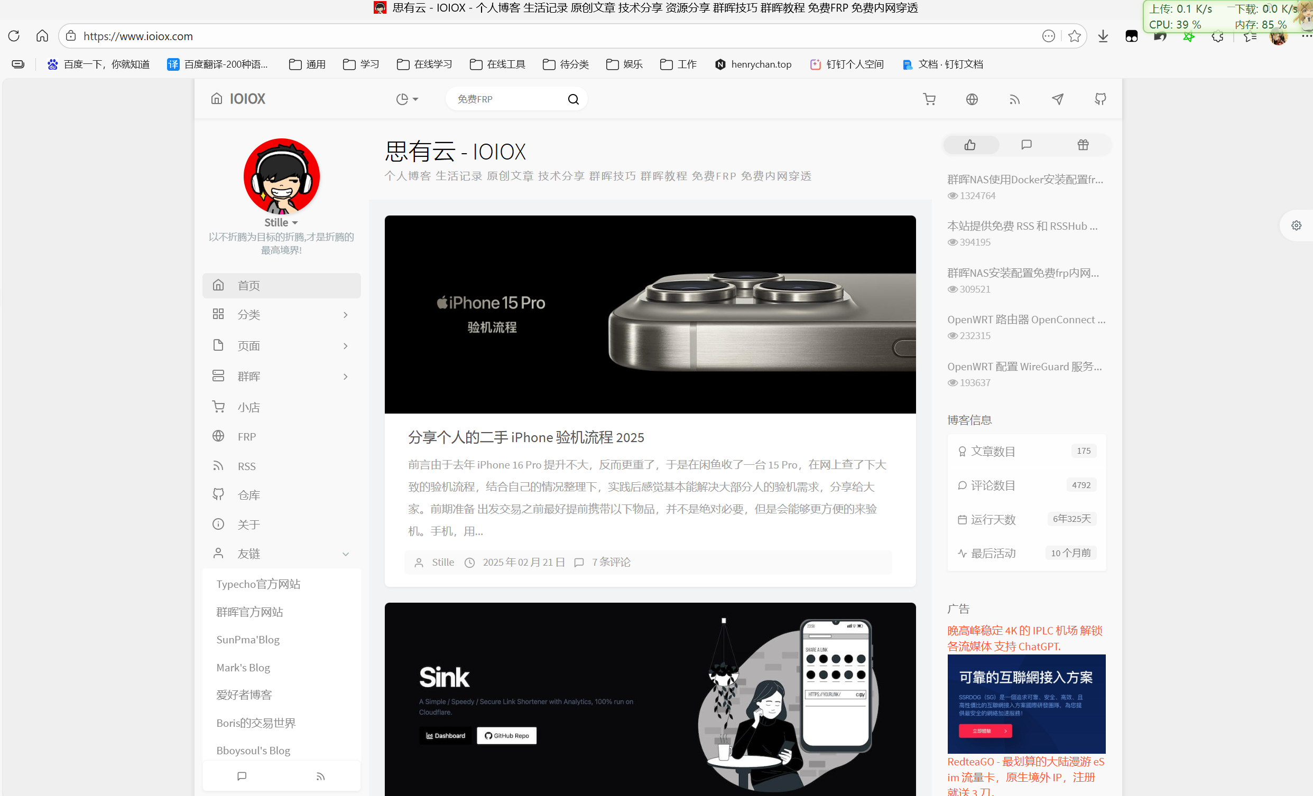Open the floating settings gear icon
Image resolution: width=1313 pixels, height=796 pixels.
click(1296, 226)
